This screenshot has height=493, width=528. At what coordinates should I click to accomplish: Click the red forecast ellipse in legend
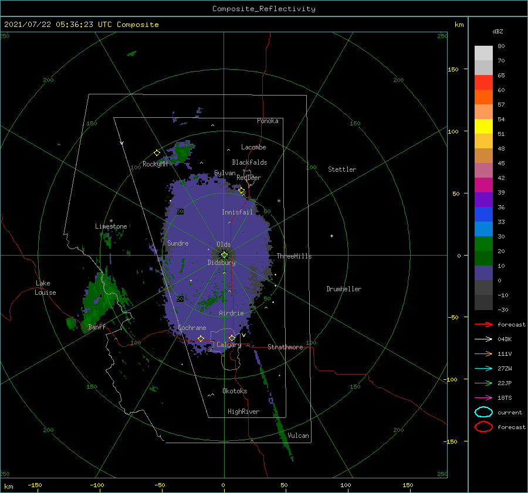[483, 427]
